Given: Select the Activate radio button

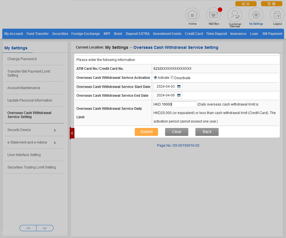Looking at the screenshot, I should 155,77.
